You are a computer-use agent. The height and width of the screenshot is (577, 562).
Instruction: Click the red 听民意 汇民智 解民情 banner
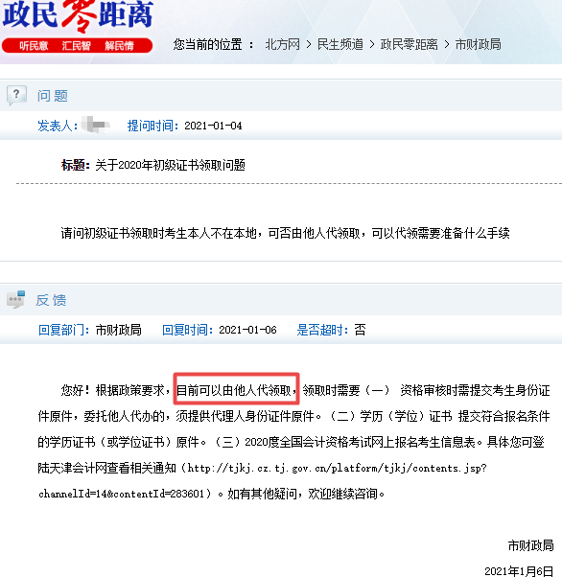[77, 46]
